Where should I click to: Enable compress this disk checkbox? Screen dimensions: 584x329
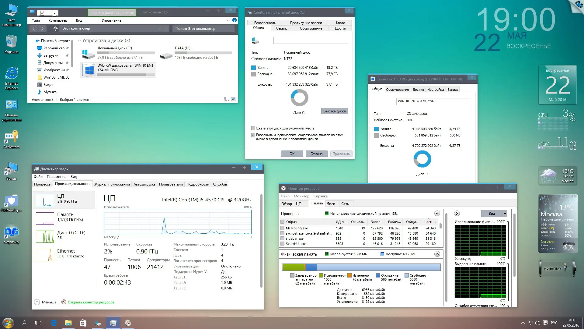[x=253, y=128]
